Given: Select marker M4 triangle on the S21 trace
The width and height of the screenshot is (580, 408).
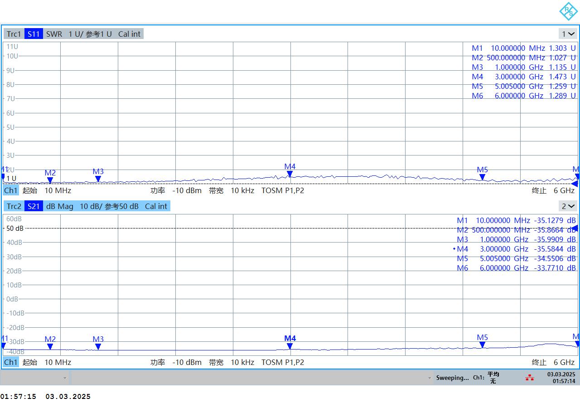Looking at the screenshot, I should pyautogui.click(x=290, y=346).
